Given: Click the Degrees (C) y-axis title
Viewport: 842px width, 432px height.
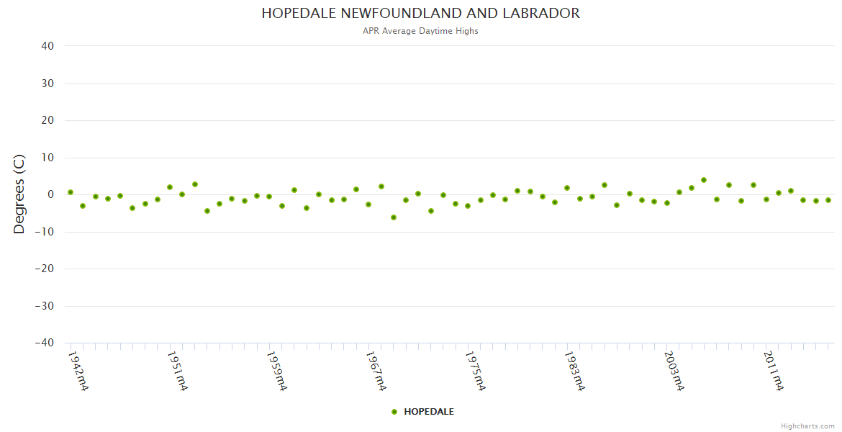Looking at the screenshot, I should (x=19, y=194).
